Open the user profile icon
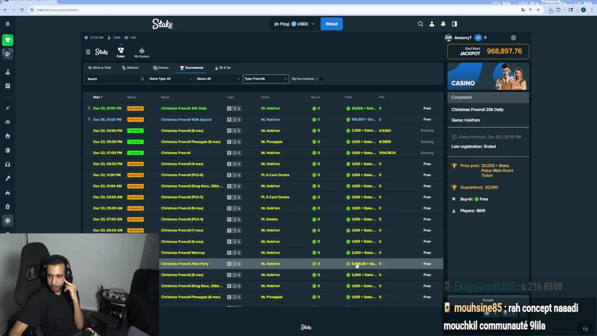This screenshot has width=597, height=336. [x=432, y=24]
